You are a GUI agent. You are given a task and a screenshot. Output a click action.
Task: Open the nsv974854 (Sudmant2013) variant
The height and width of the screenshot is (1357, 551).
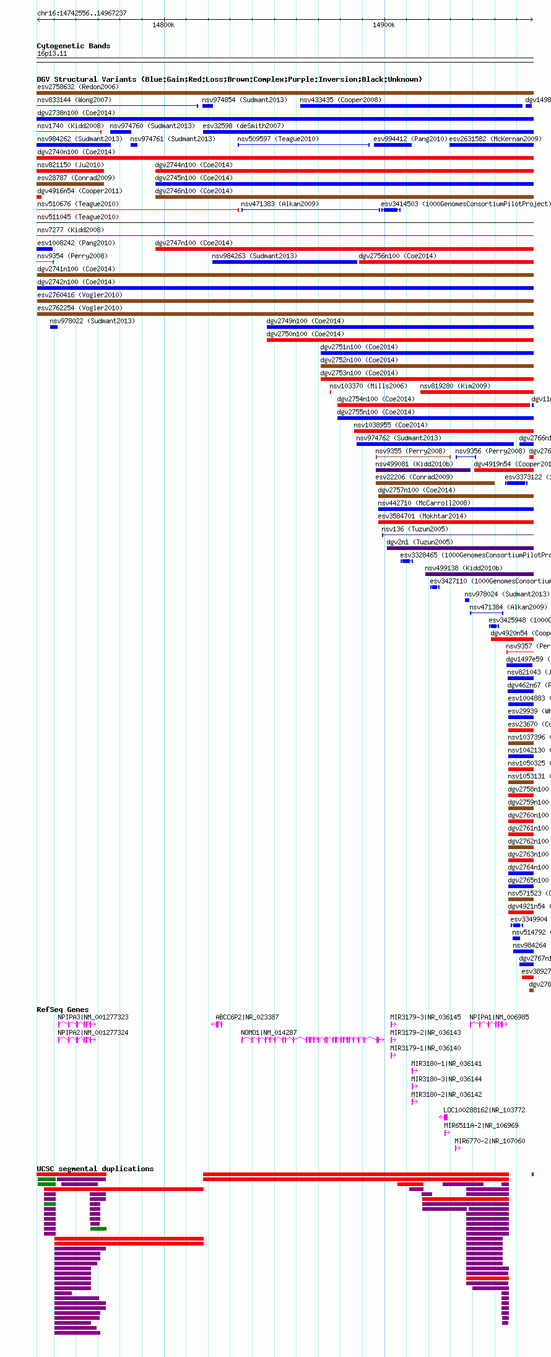point(245,100)
